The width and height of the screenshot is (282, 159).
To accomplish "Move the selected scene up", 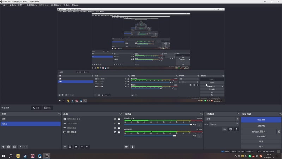I will 20,147.
